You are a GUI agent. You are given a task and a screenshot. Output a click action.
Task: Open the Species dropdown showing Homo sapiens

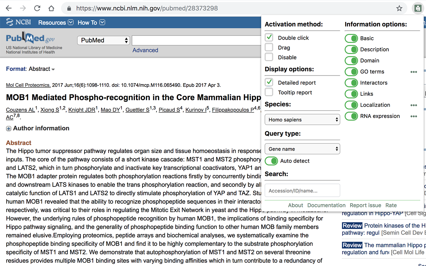(302, 120)
